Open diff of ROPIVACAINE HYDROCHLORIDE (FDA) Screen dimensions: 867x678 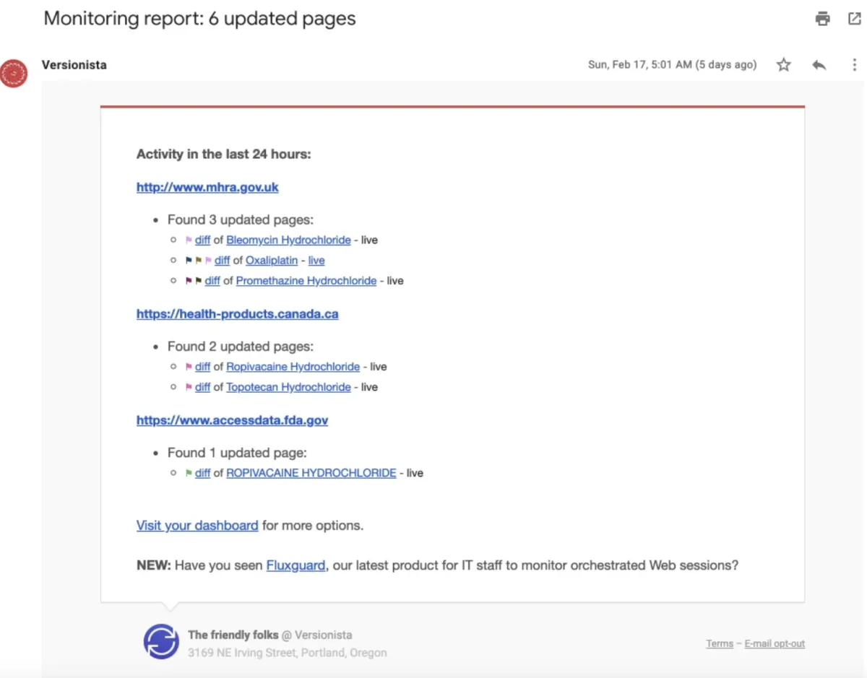pos(202,473)
